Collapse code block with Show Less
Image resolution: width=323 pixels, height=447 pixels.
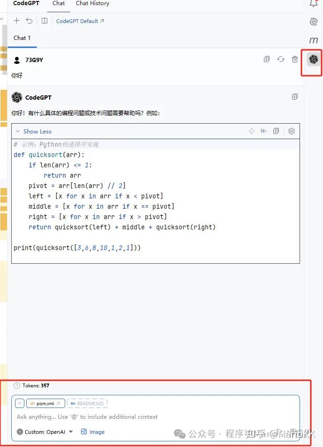point(34,132)
